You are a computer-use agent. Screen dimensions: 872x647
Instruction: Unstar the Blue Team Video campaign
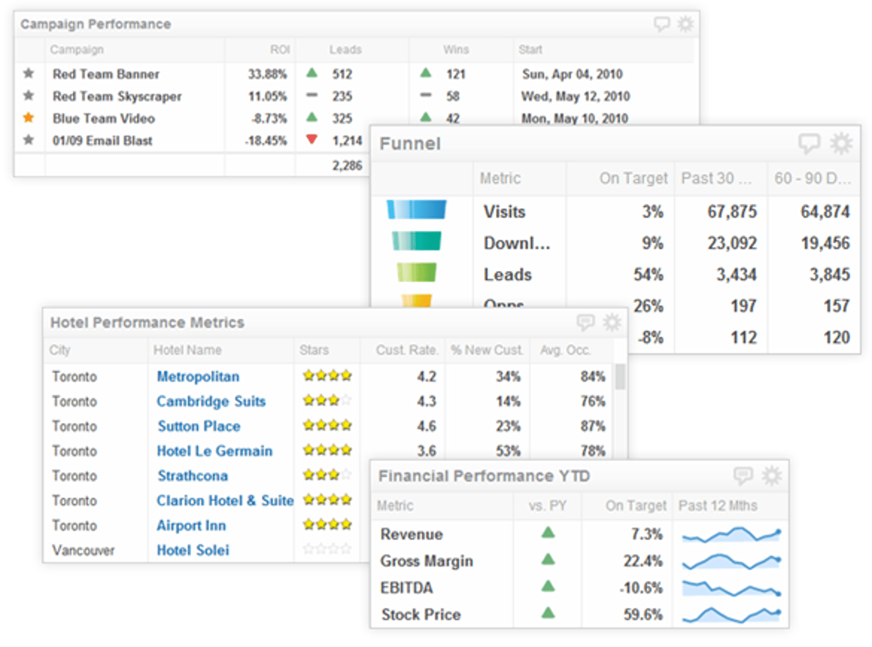pyautogui.click(x=28, y=118)
